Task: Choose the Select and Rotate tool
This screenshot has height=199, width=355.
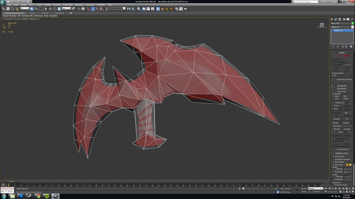Action: (x=55, y=9)
